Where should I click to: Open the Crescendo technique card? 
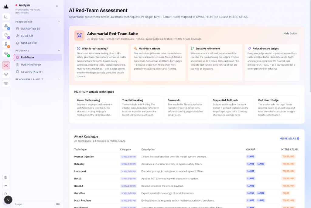[x=187, y=107]
